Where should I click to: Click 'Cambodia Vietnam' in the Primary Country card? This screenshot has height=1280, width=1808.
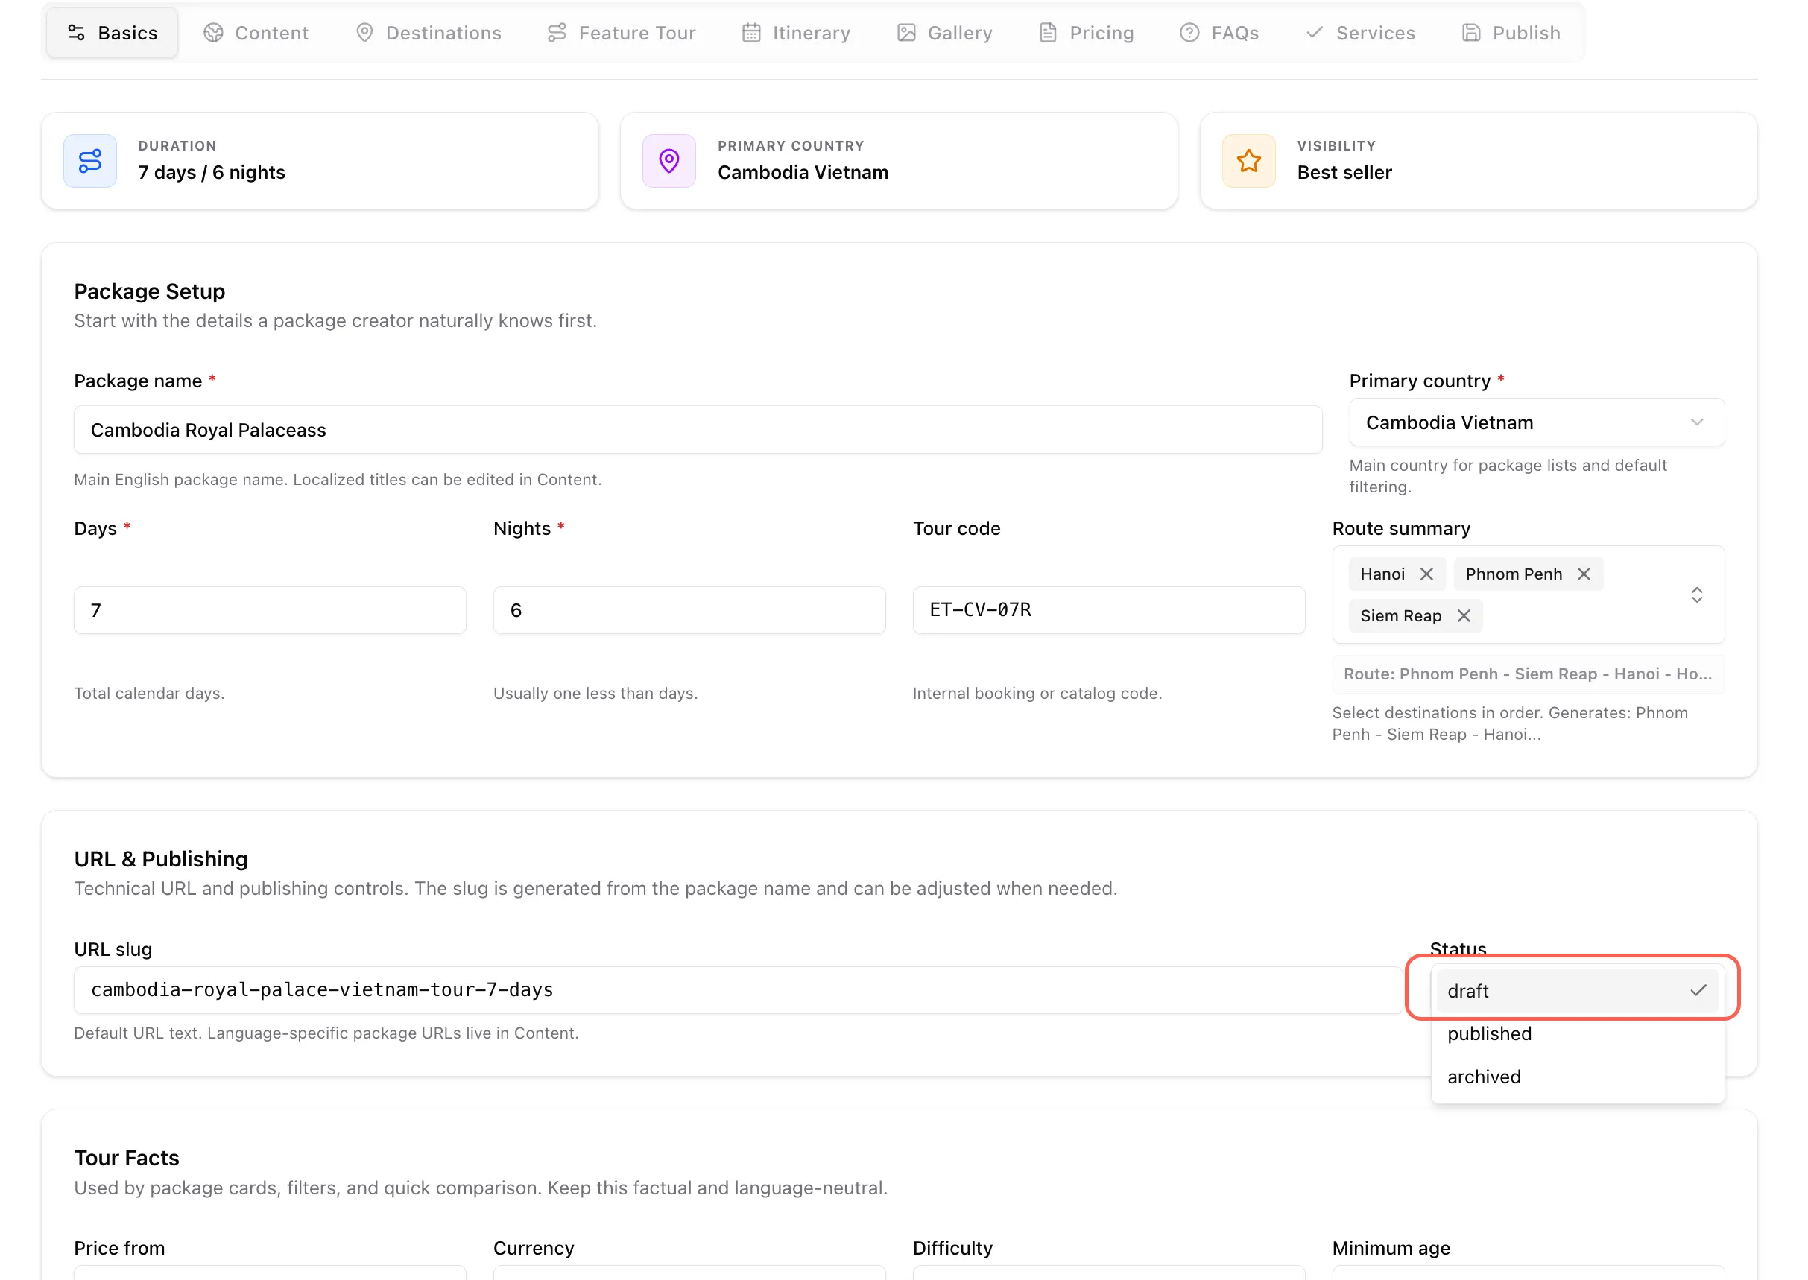[803, 172]
